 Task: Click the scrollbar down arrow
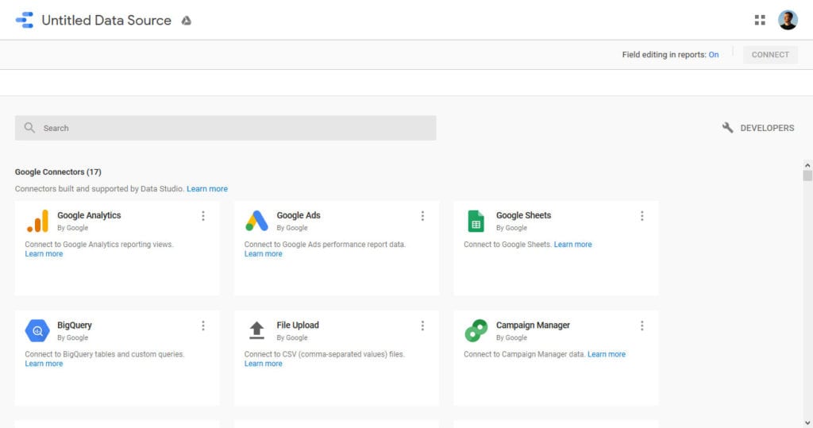[x=807, y=422]
